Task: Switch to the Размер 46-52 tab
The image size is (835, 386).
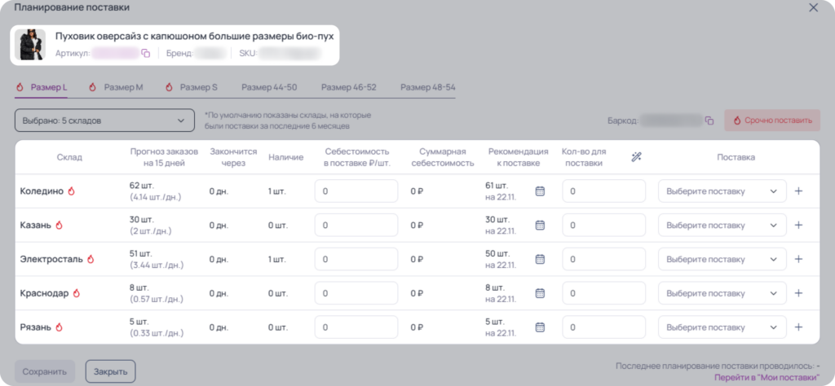Action: (349, 87)
